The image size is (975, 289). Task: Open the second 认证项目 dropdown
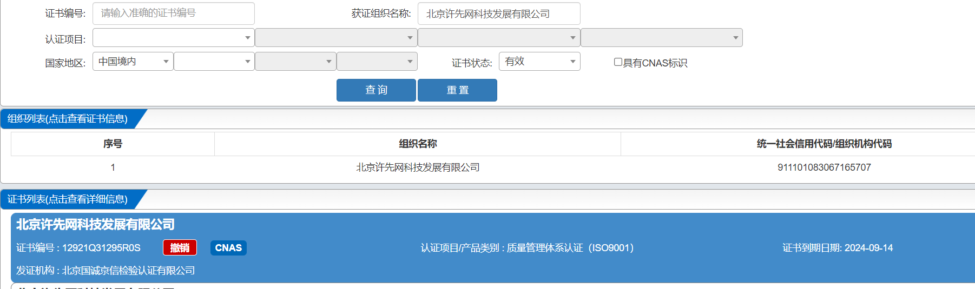pyautogui.click(x=336, y=38)
